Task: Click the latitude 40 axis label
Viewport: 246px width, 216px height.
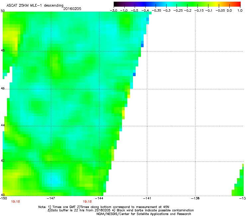Action: 3,195
